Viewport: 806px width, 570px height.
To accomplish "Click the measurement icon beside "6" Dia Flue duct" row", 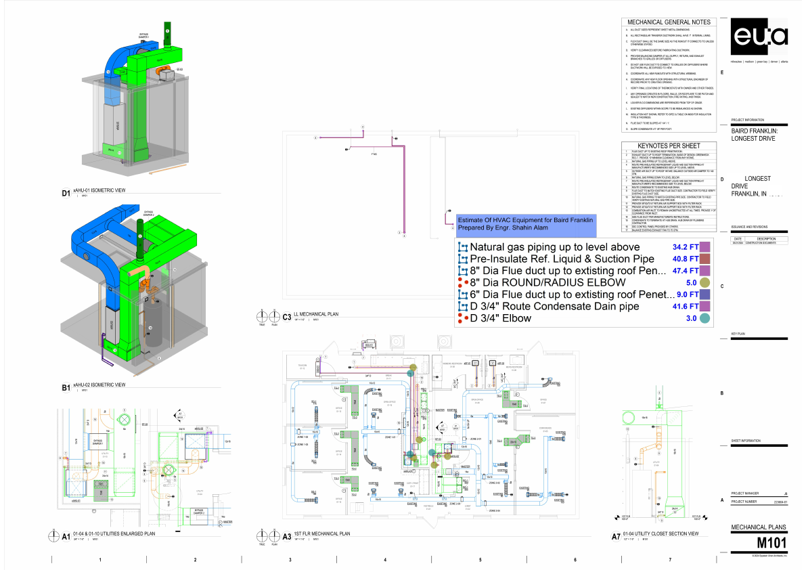I will click(x=462, y=294).
